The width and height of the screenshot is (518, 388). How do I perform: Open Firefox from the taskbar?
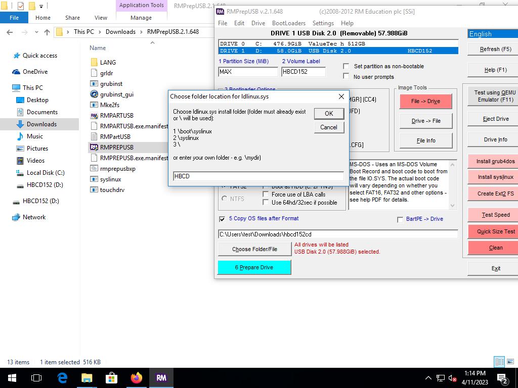coord(136,377)
